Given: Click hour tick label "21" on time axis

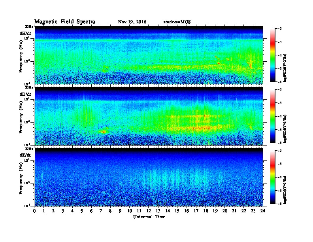Looking at the screenshot, I should 234,211.
